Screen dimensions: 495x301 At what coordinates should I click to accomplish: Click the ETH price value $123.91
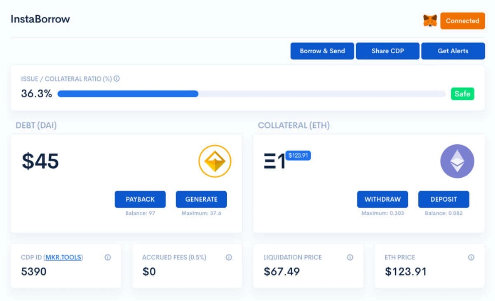pyautogui.click(x=406, y=271)
